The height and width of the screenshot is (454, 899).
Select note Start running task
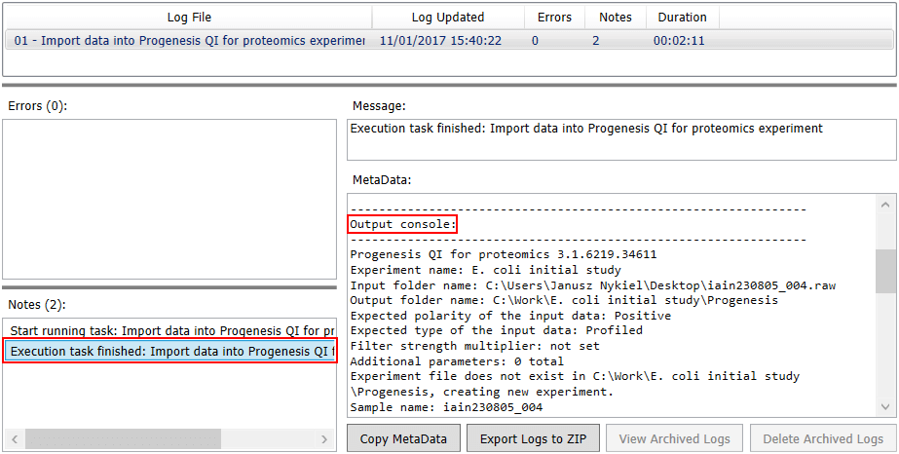click(170, 330)
